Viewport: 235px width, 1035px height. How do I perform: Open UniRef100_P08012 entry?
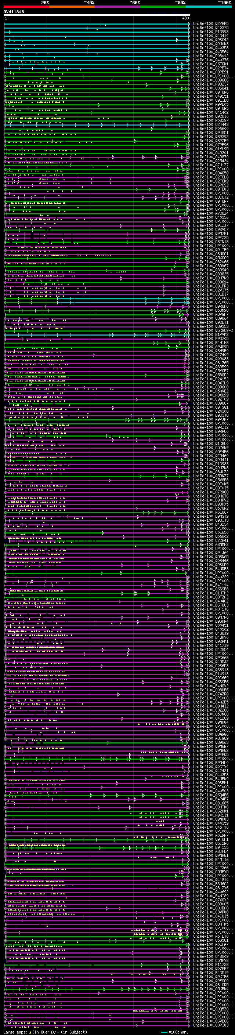click(x=211, y=56)
